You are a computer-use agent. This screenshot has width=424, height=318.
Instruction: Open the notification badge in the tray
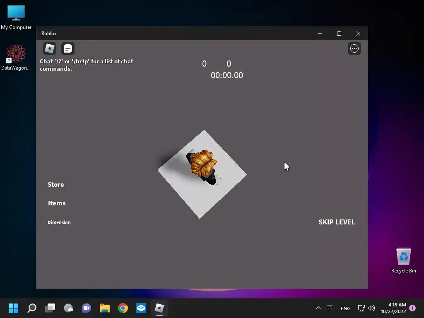pyautogui.click(x=412, y=308)
